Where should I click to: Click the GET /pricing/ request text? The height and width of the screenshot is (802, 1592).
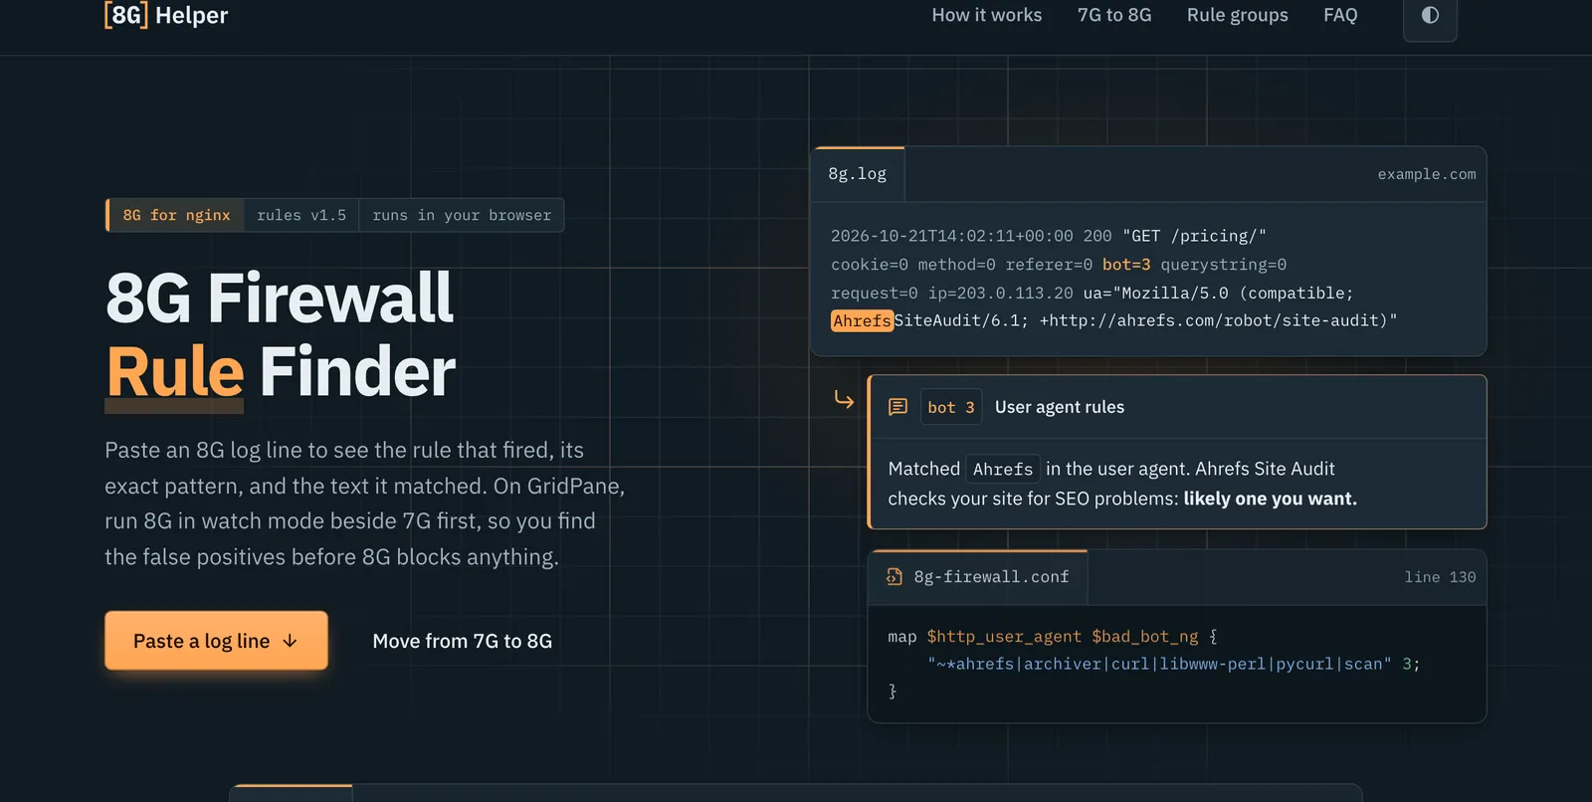pyautogui.click(x=1194, y=236)
